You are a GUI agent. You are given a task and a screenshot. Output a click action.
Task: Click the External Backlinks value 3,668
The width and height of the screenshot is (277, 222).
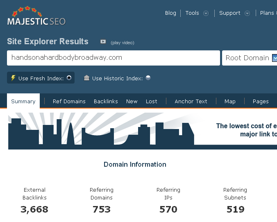tap(34, 209)
